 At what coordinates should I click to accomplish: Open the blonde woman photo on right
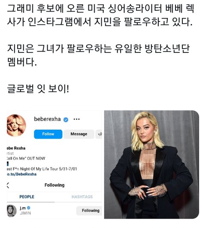[x=151, y=164]
